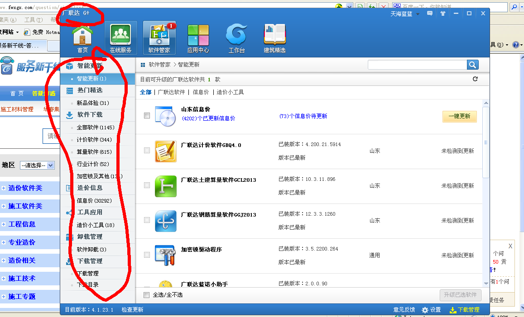Image resolution: width=524 pixels, height=317 pixels.
Task: Click the software list scrollbar thumb
Action: coord(486,142)
